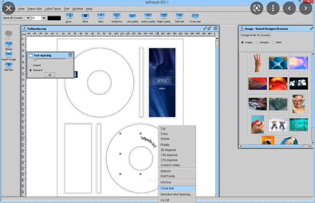Select the orange glowing sphere thumbnail

[278, 83]
